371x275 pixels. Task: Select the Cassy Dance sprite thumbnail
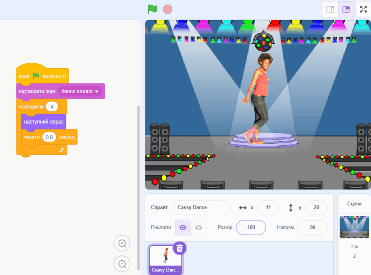[166, 259]
